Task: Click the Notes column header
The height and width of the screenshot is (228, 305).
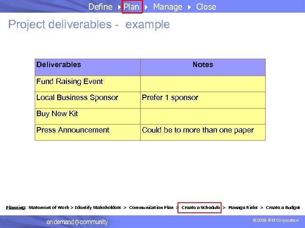Action: pyautogui.click(x=203, y=67)
